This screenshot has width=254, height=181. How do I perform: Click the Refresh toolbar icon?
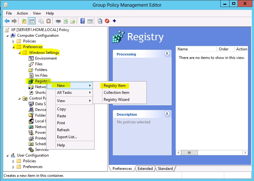[66, 21]
